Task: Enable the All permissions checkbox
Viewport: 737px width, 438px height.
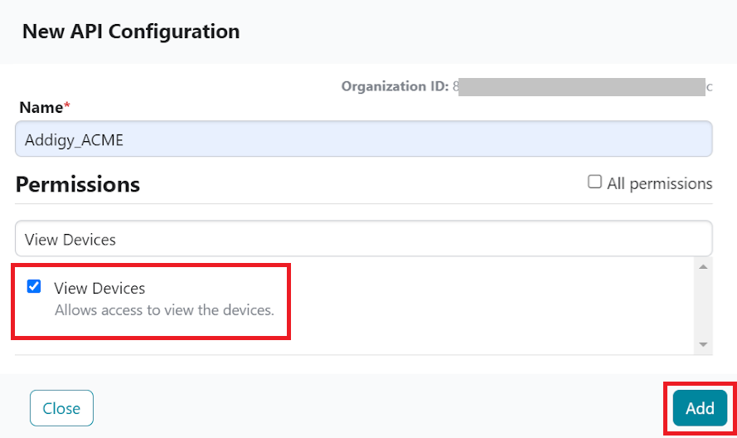Action: tap(594, 182)
